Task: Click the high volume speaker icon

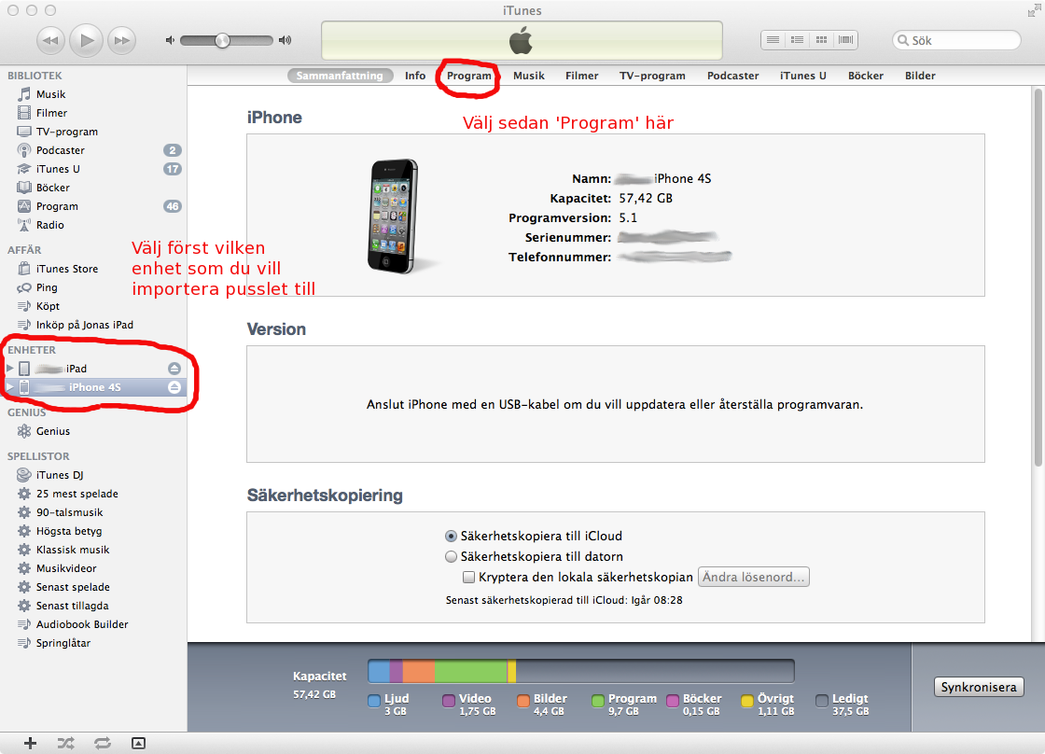Action: coord(286,41)
